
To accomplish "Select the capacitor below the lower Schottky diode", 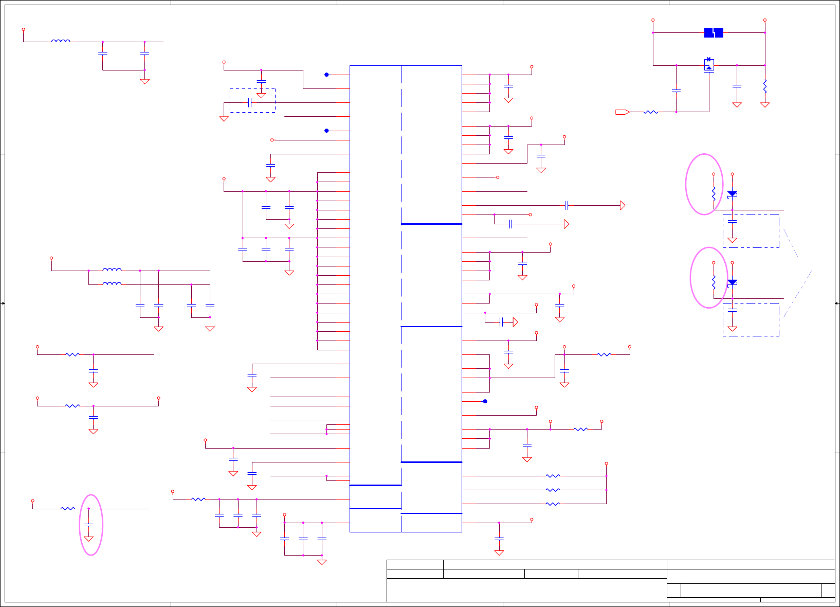I will pyautogui.click(x=732, y=310).
